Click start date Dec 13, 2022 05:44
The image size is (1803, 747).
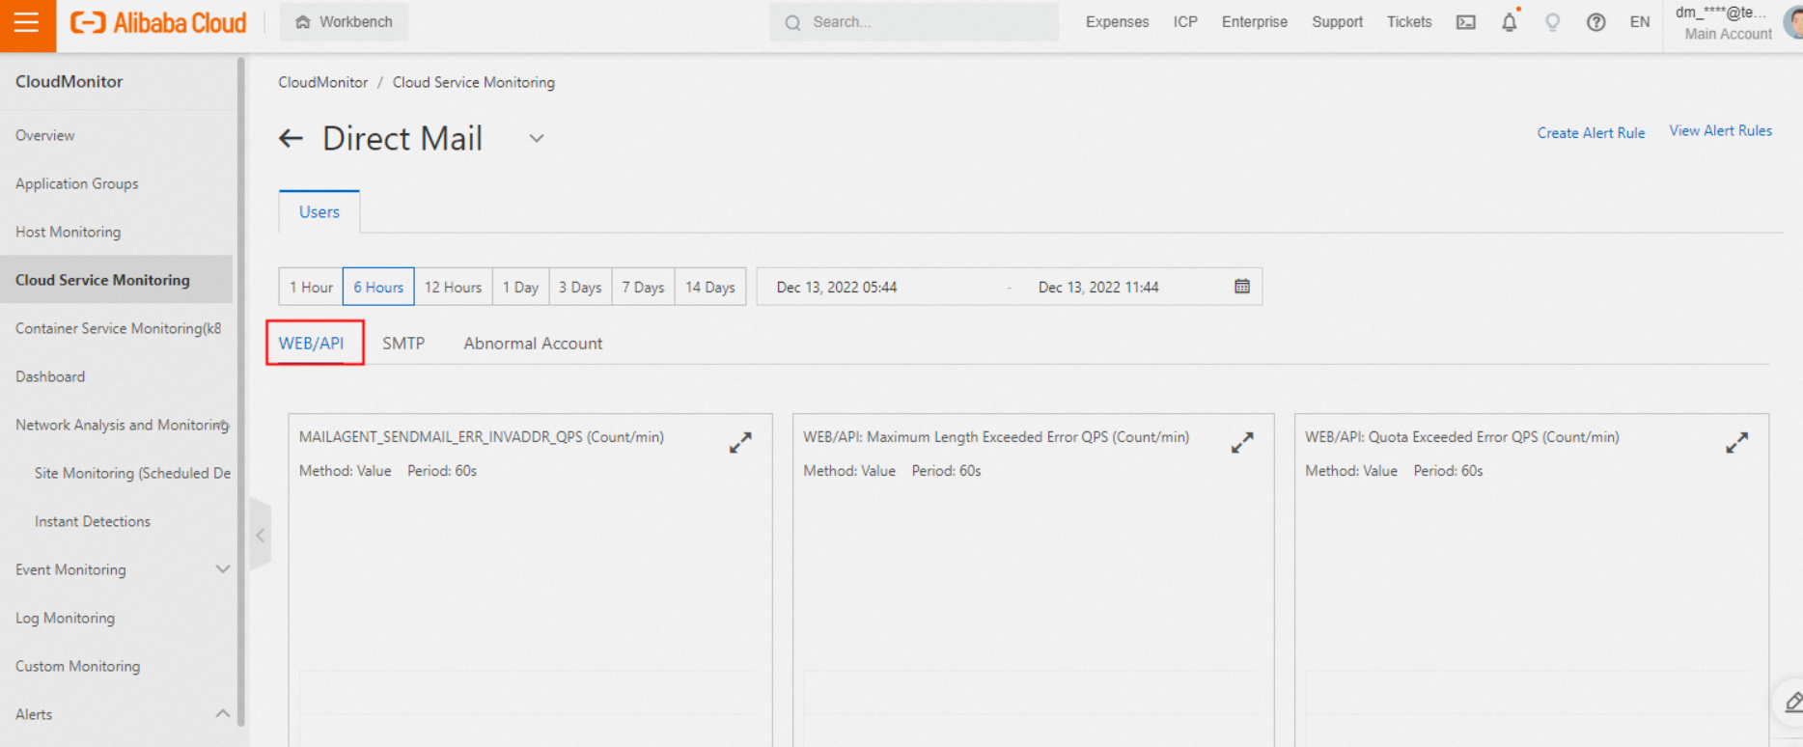coord(837,287)
